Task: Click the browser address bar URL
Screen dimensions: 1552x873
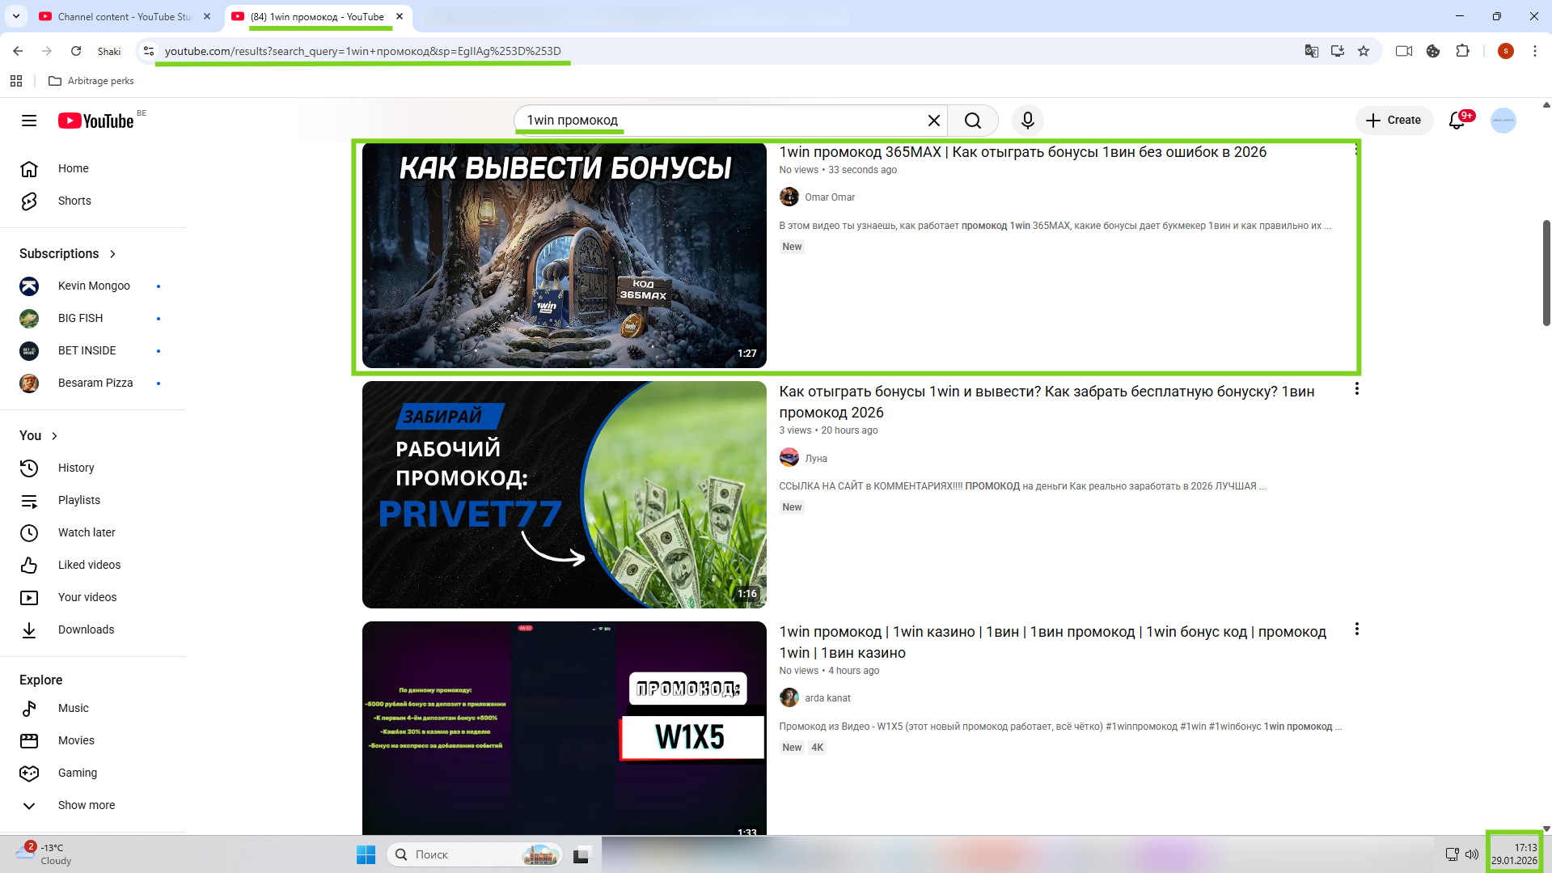Action: [362, 51]
